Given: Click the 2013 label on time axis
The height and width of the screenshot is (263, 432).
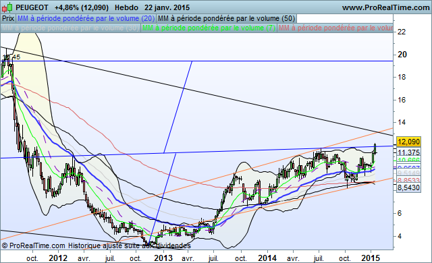Looking at the screenshot, I should (163, 258).
